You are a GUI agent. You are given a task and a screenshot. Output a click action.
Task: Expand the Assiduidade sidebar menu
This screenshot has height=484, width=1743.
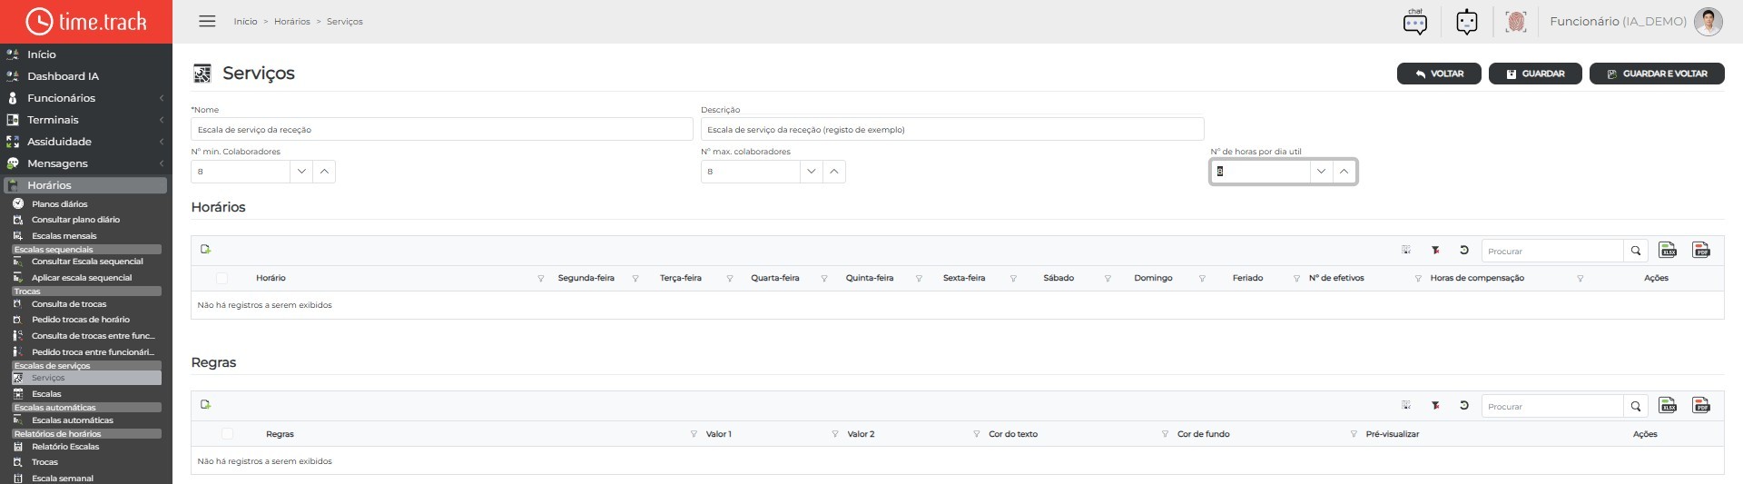[86, 142]
